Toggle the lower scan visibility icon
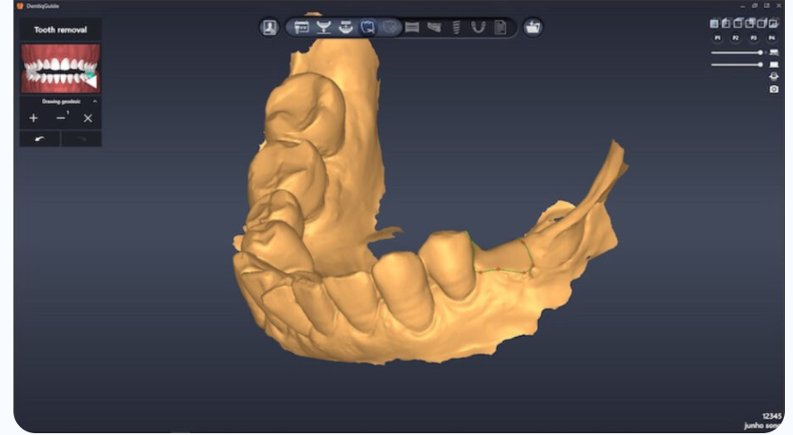The height and width of the screenshot is (435, 793). pos(773,65)
